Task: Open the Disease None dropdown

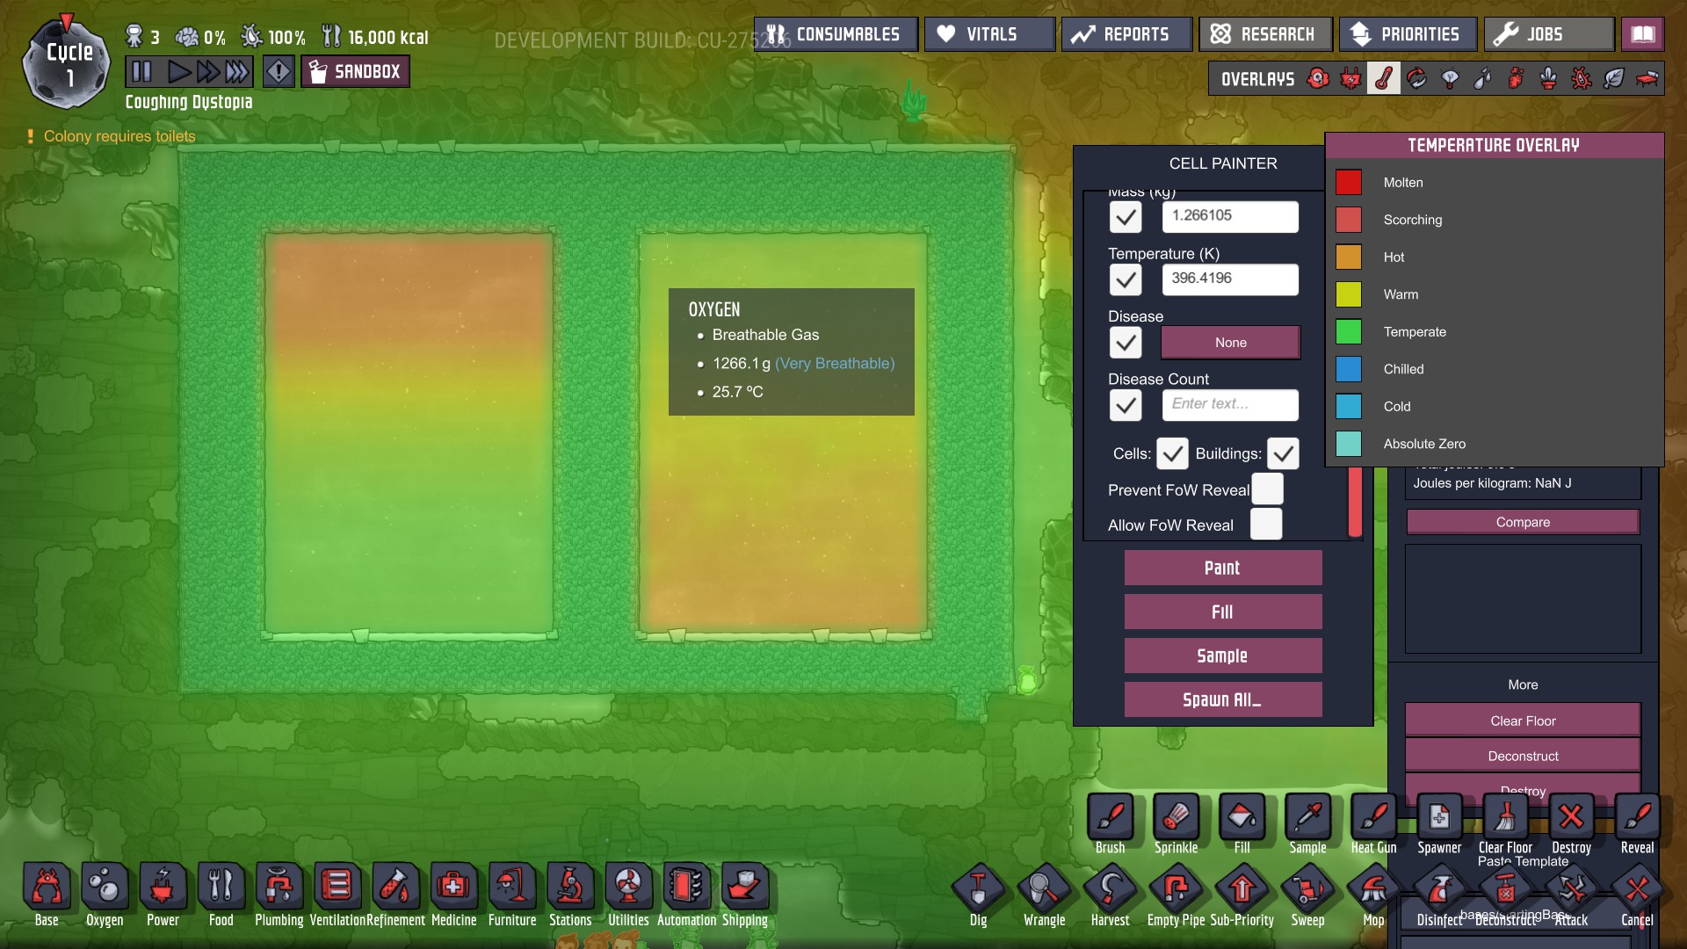Action: (x=1230, y=343)
